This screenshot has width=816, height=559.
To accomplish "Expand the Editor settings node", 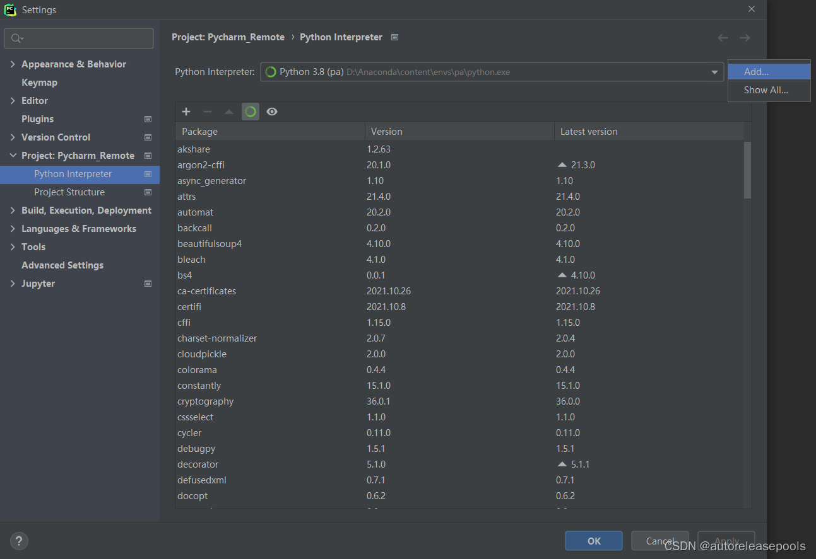I will [13, 101].
